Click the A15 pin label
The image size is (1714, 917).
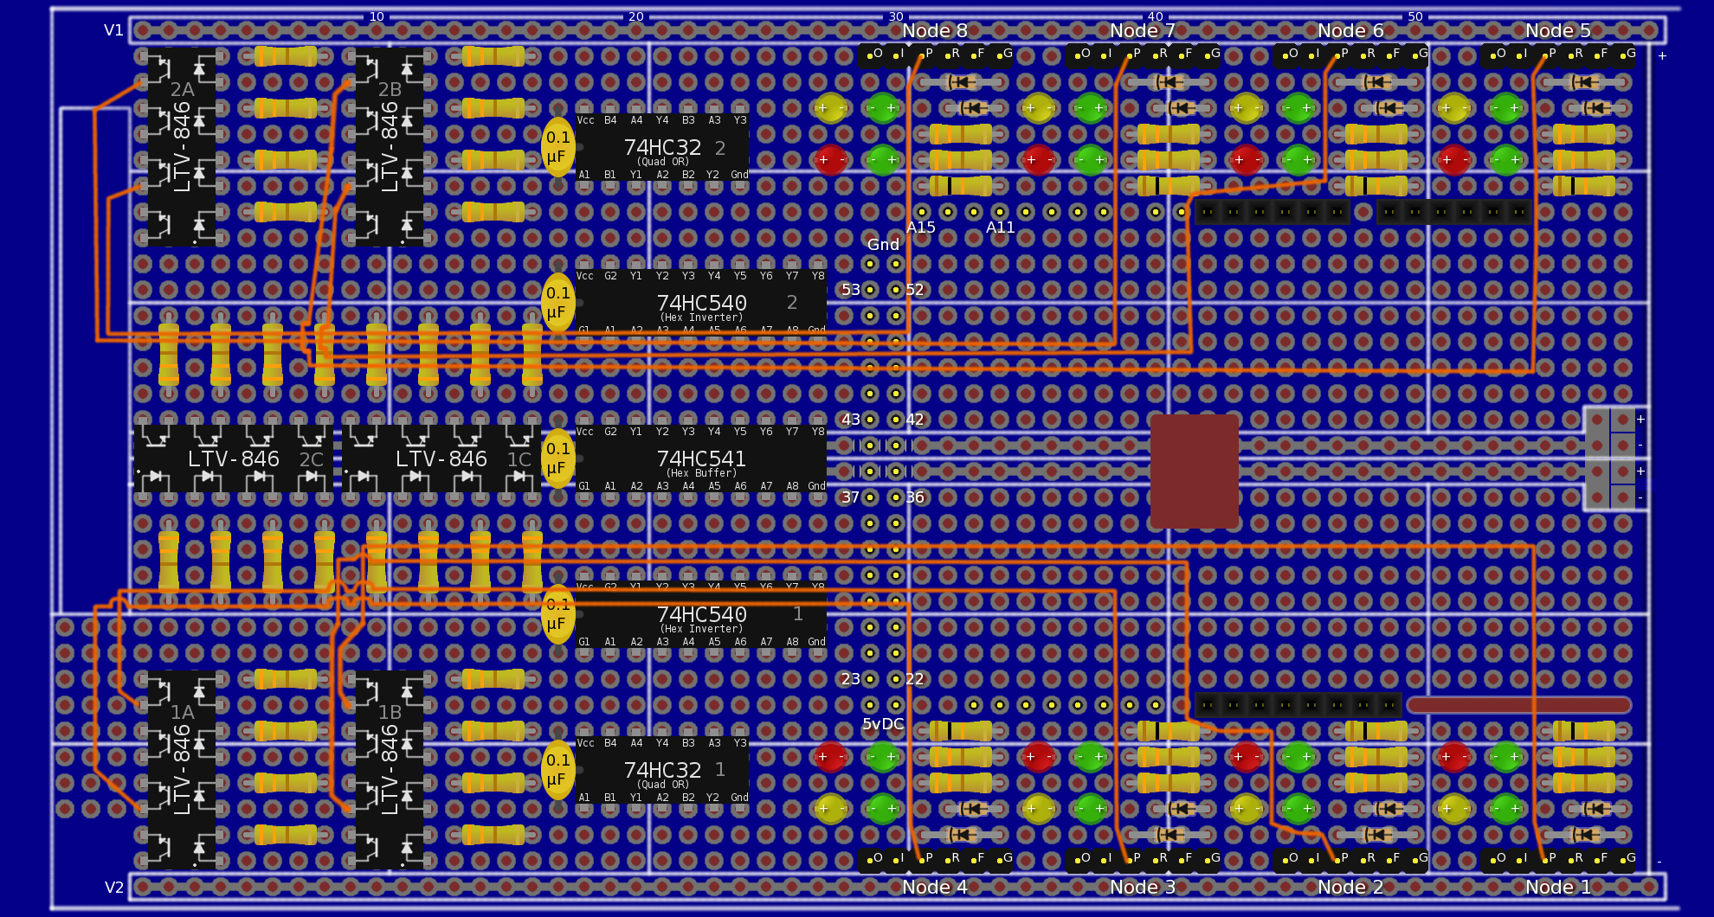click(x=920, y=228)
